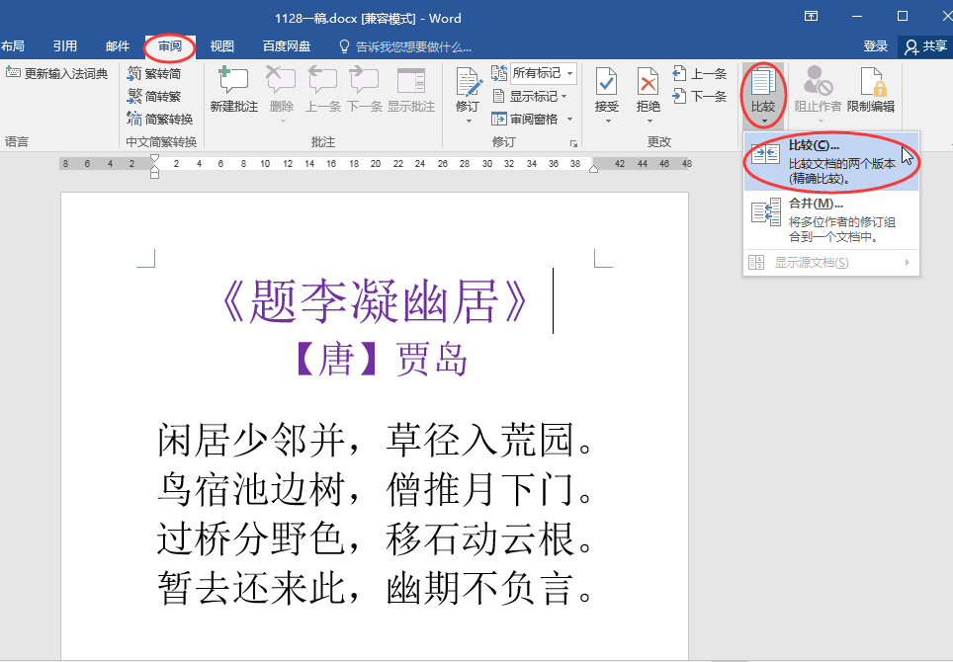
Task: Expand the Reject (拒绝) dropdown arrow
Action: coord(649,121)
